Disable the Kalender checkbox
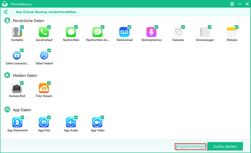Screen dimensions: 251x153 tap(183, 27)
